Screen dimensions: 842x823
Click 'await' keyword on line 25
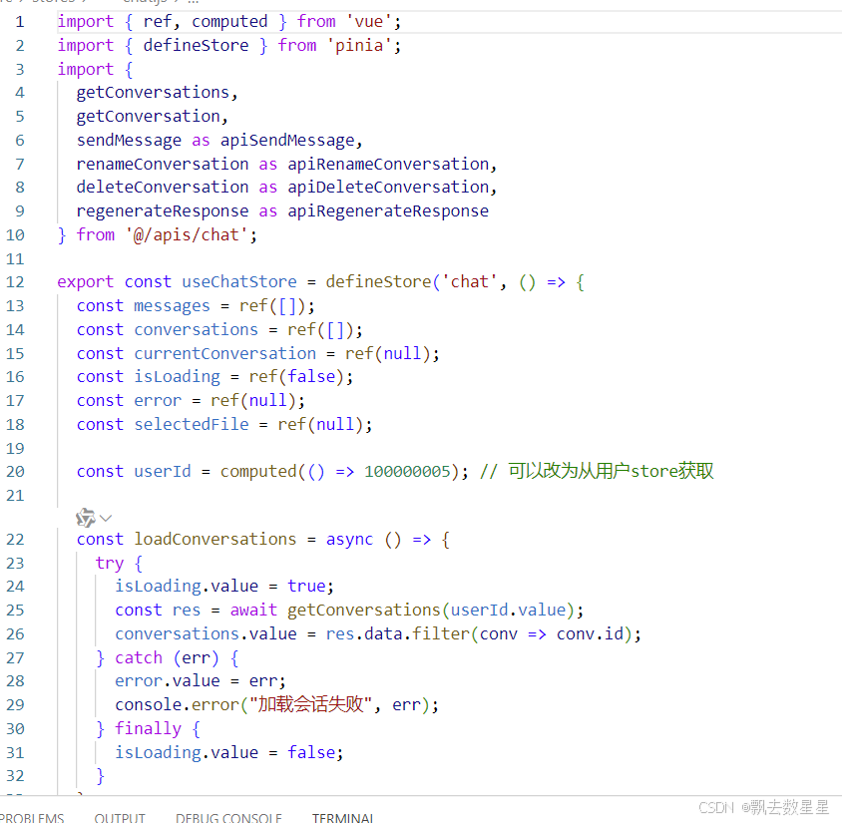253,610
